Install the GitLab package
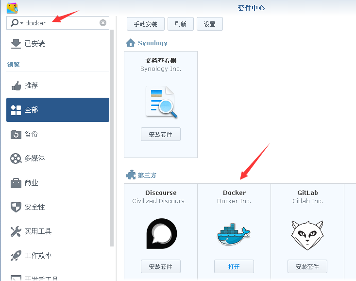Viewport: 356px width, 281px height. (x=307, y=266)
